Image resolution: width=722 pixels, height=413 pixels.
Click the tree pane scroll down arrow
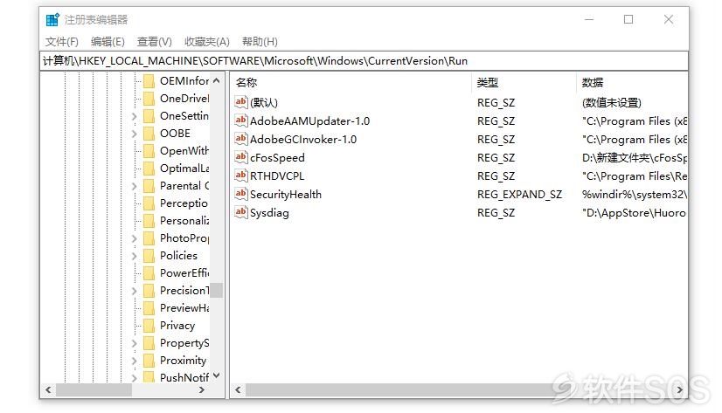[217, 375]
